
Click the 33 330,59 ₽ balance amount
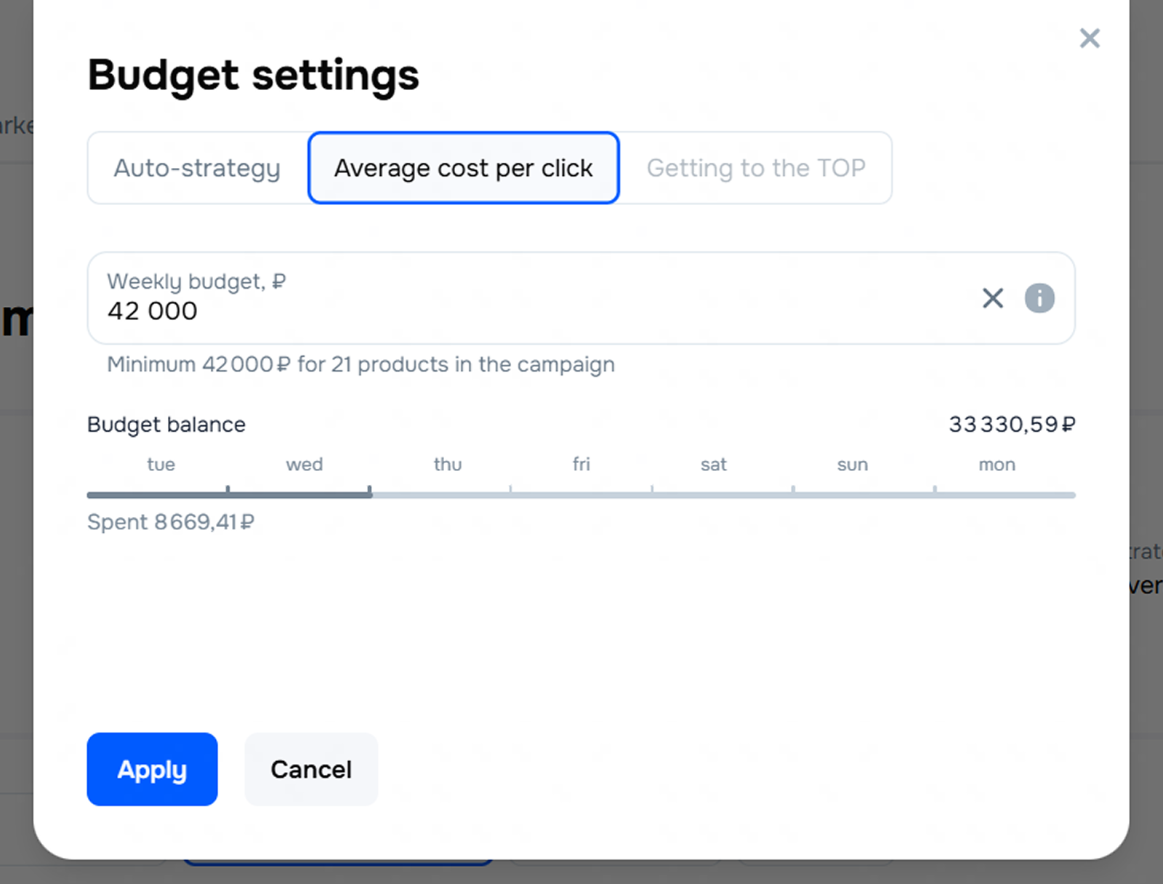tap(1012, 425)
